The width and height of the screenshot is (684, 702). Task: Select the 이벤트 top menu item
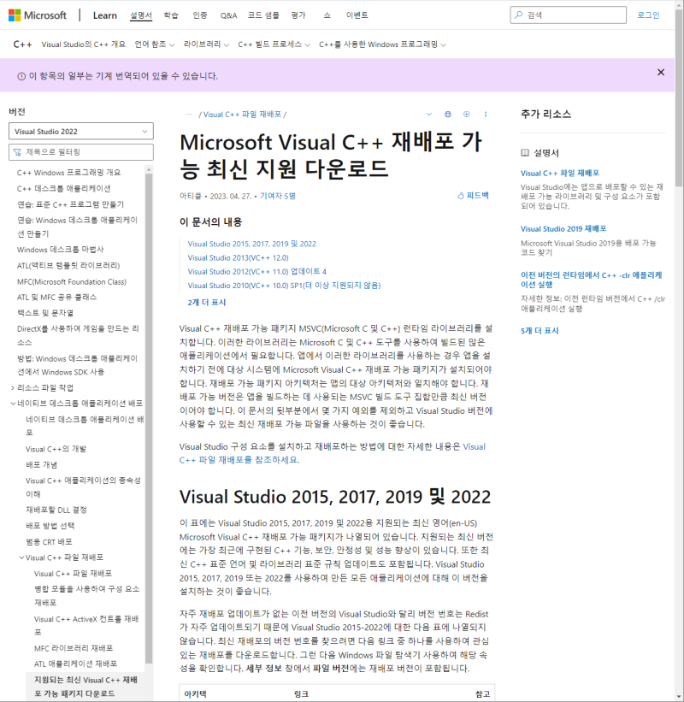pyautogui.click(x=357, y=15)
